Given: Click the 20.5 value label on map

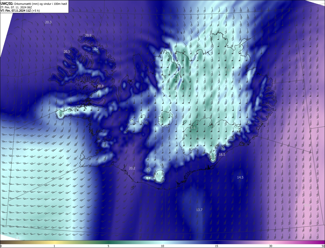Looking at the screenshot, I should tap(67, 52).
